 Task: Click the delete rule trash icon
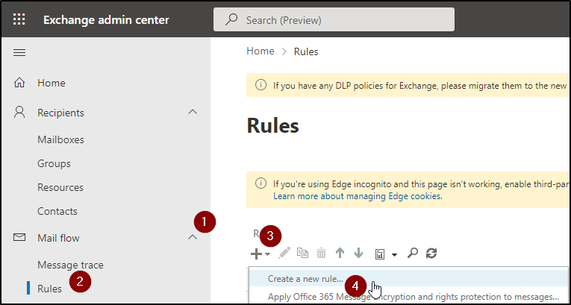click(321, 254)
